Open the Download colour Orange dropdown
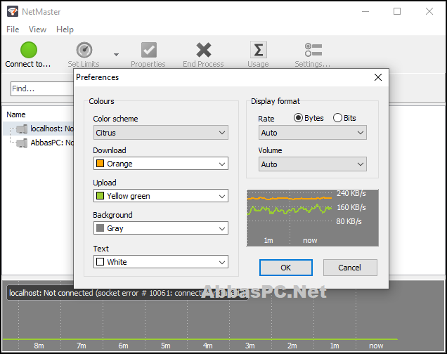 click(161, 164)
